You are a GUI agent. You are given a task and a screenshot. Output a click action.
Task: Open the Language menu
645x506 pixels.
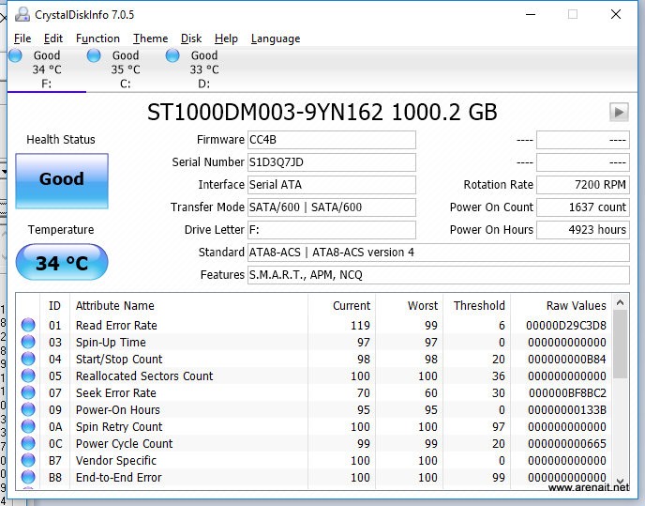point(276,38)
